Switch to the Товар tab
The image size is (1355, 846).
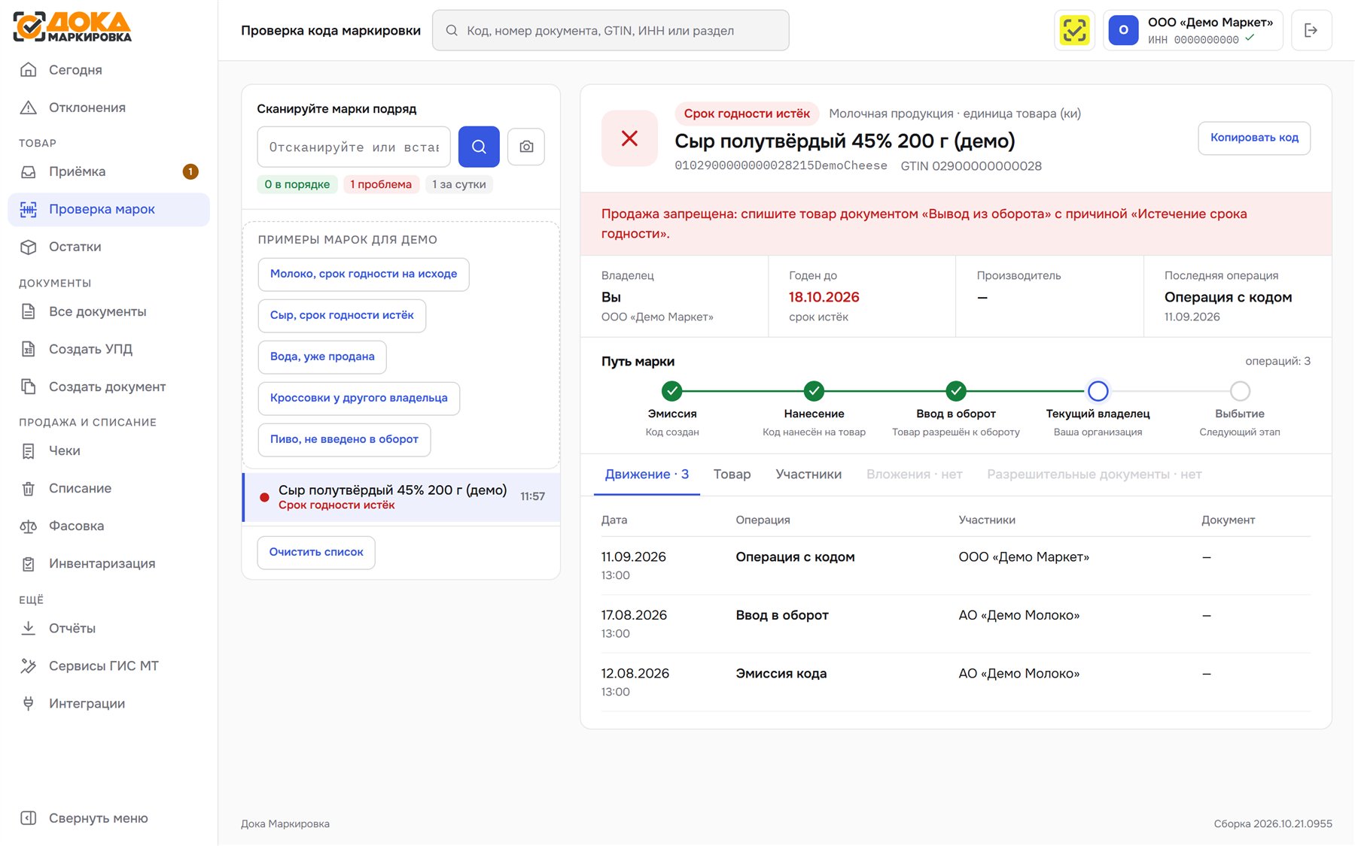point(732,475)
